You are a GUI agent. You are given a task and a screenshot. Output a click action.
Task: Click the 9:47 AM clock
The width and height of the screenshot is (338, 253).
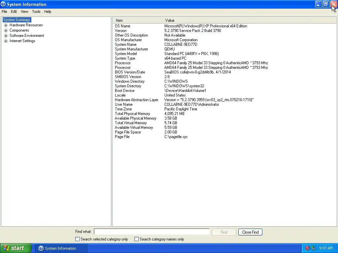pyautogui.click(x=326, y=248)
